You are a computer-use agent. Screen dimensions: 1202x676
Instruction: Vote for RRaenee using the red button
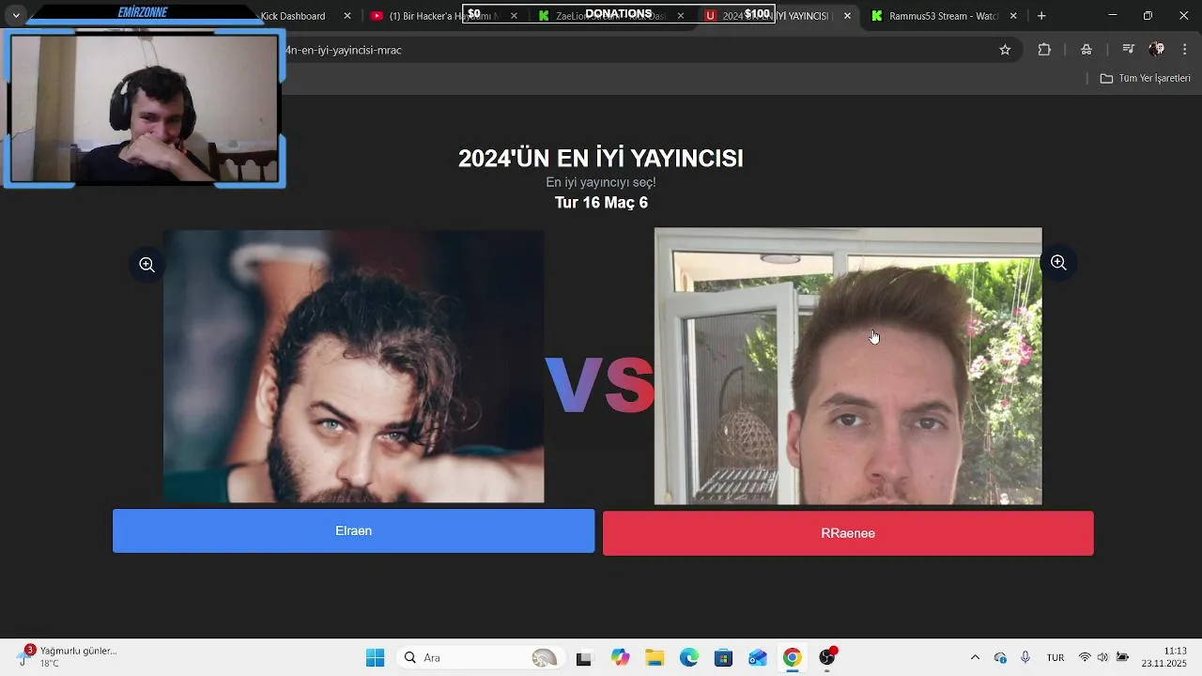point(848,533)
